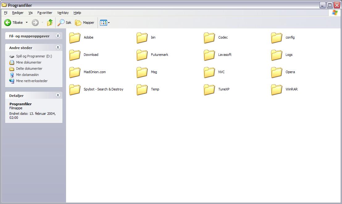Open Min datamaskin link

(27, 75)
